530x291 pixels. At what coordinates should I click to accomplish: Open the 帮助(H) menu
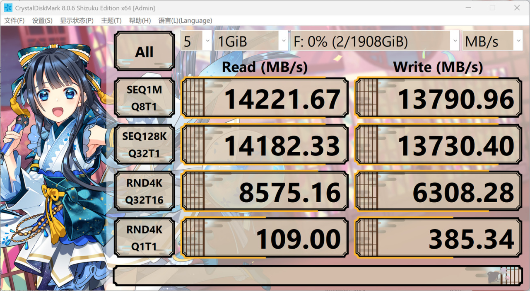140,20
